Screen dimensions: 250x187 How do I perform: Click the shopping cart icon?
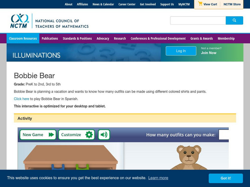pyautogui.click(x=200, y=4)
